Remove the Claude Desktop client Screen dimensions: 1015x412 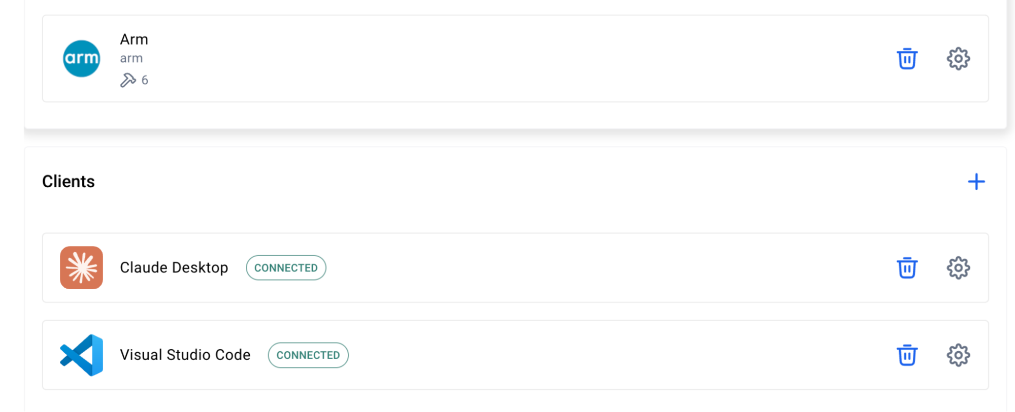[x=907, y=268]
